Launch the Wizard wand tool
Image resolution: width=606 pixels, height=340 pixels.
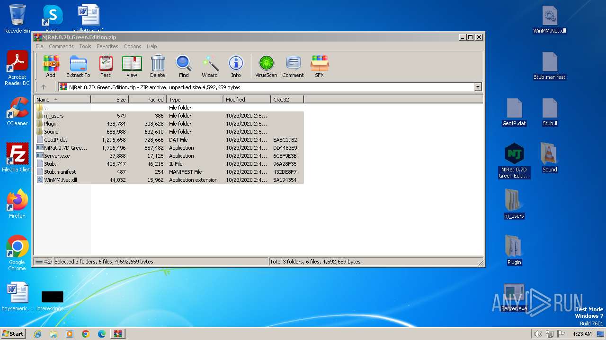(x=210, y=67)
